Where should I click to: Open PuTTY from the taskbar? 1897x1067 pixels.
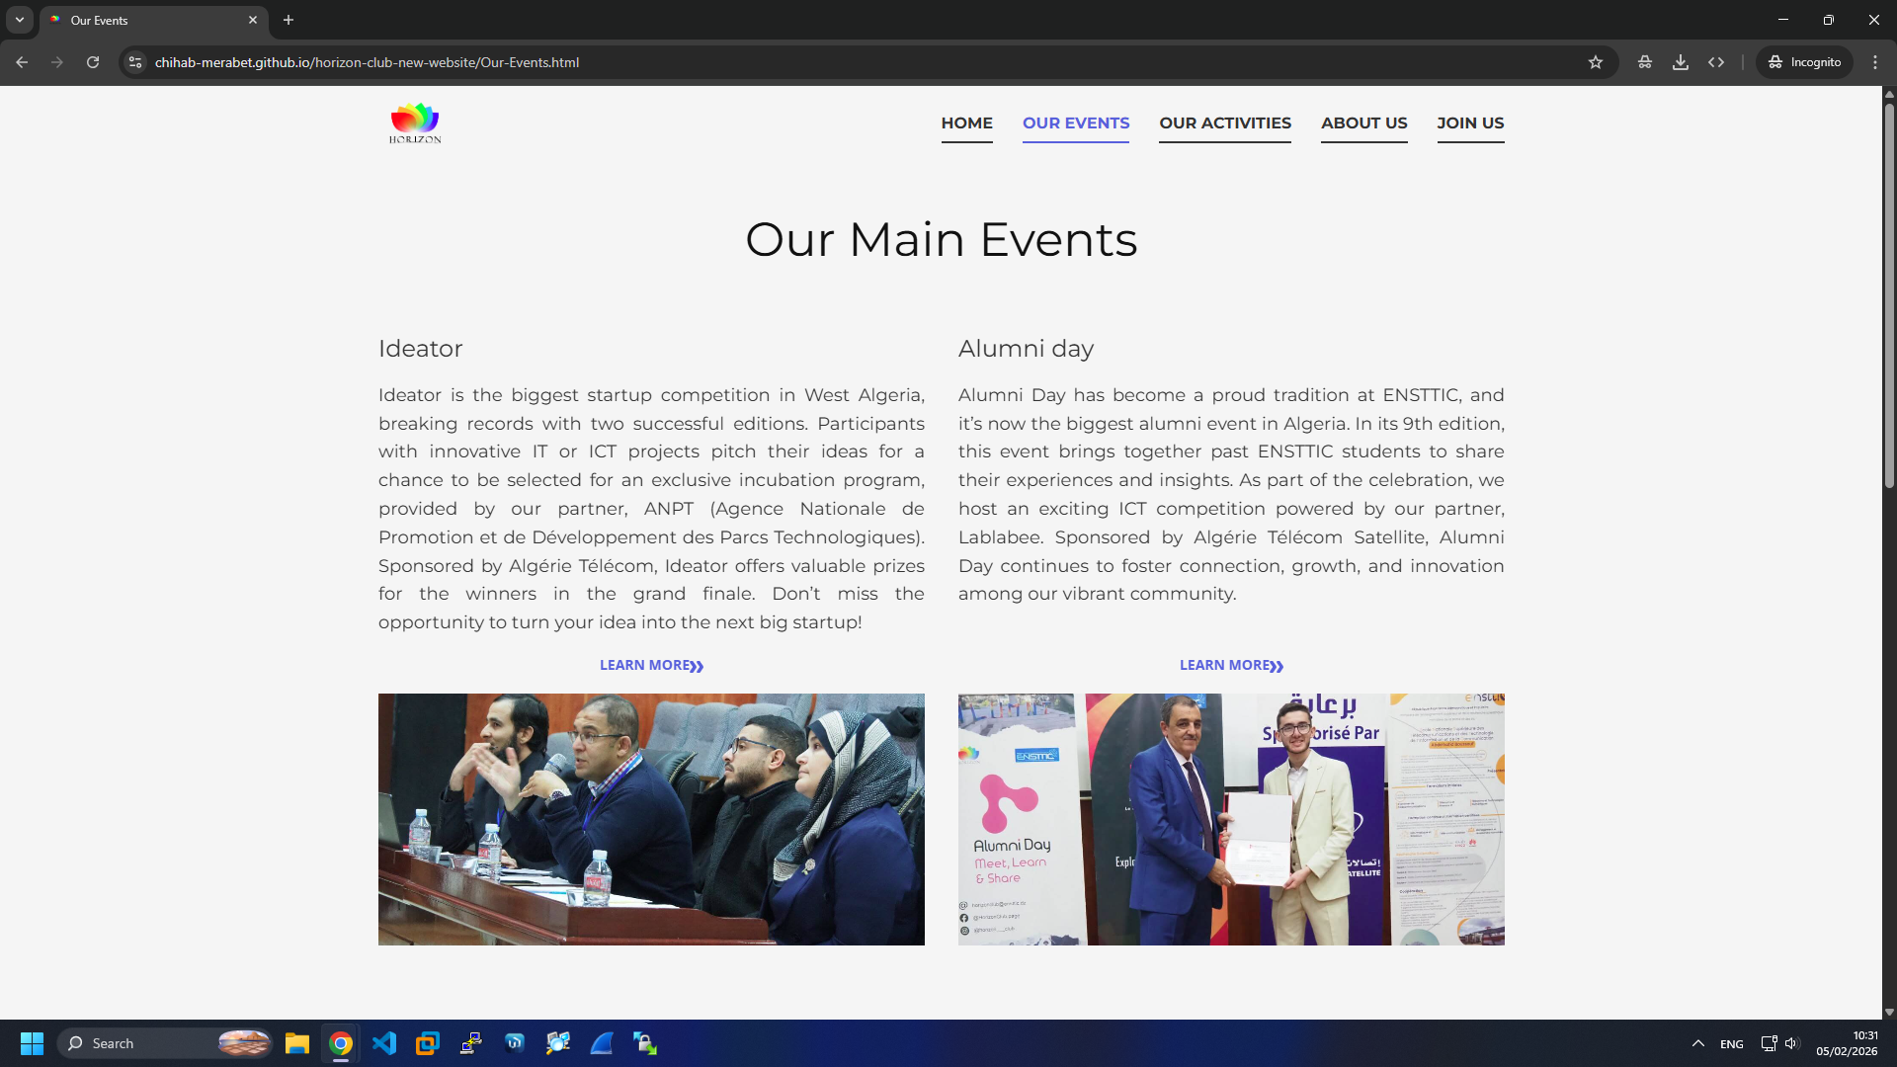click(471, 1042)
